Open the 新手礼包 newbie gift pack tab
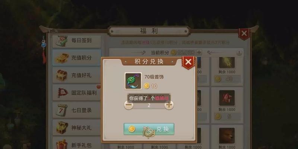This screenshot has width=298, height=149. (x=77, y=143)
